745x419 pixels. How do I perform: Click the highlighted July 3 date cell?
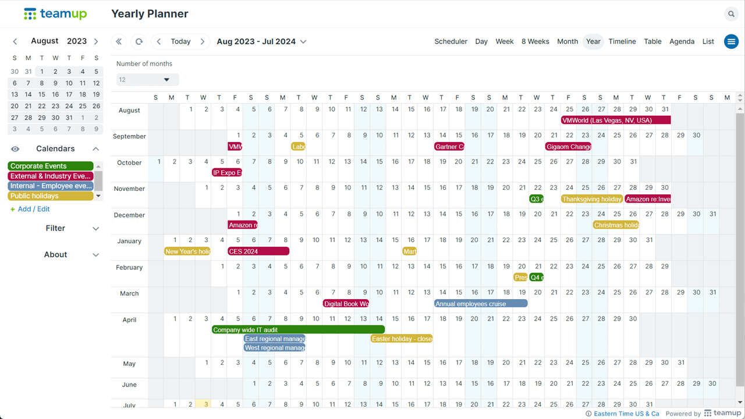point(203,403)
